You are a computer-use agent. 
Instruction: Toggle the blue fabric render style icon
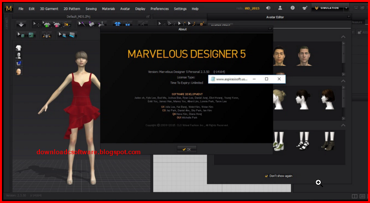(19, 63)
